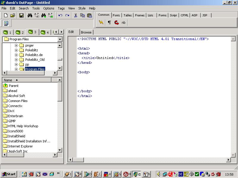Redo the last undone edit
This screenshot has height=178, width=238.
[67, 15]
